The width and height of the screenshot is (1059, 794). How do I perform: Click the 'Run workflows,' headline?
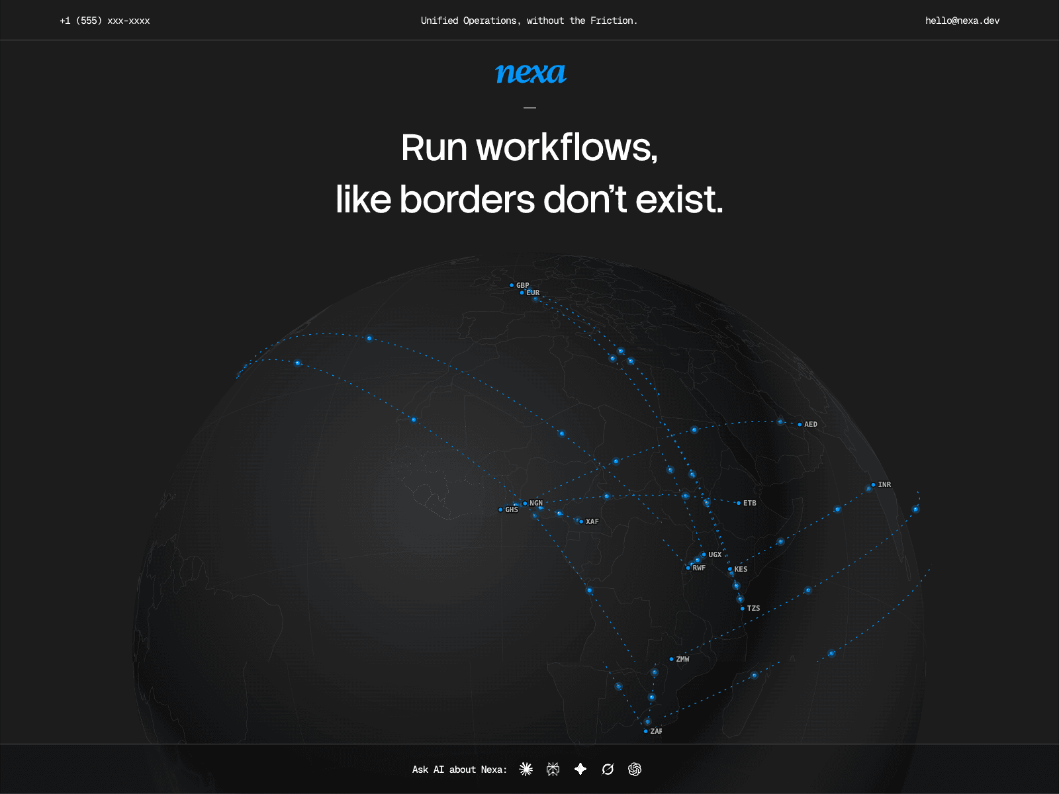pos(529,147)
